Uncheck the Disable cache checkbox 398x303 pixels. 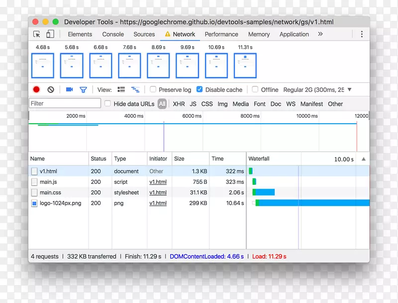click(x=199, y=89)
